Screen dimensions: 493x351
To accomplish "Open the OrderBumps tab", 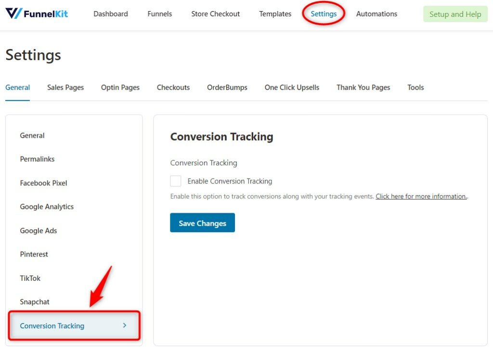I will (x=227, y=88).
